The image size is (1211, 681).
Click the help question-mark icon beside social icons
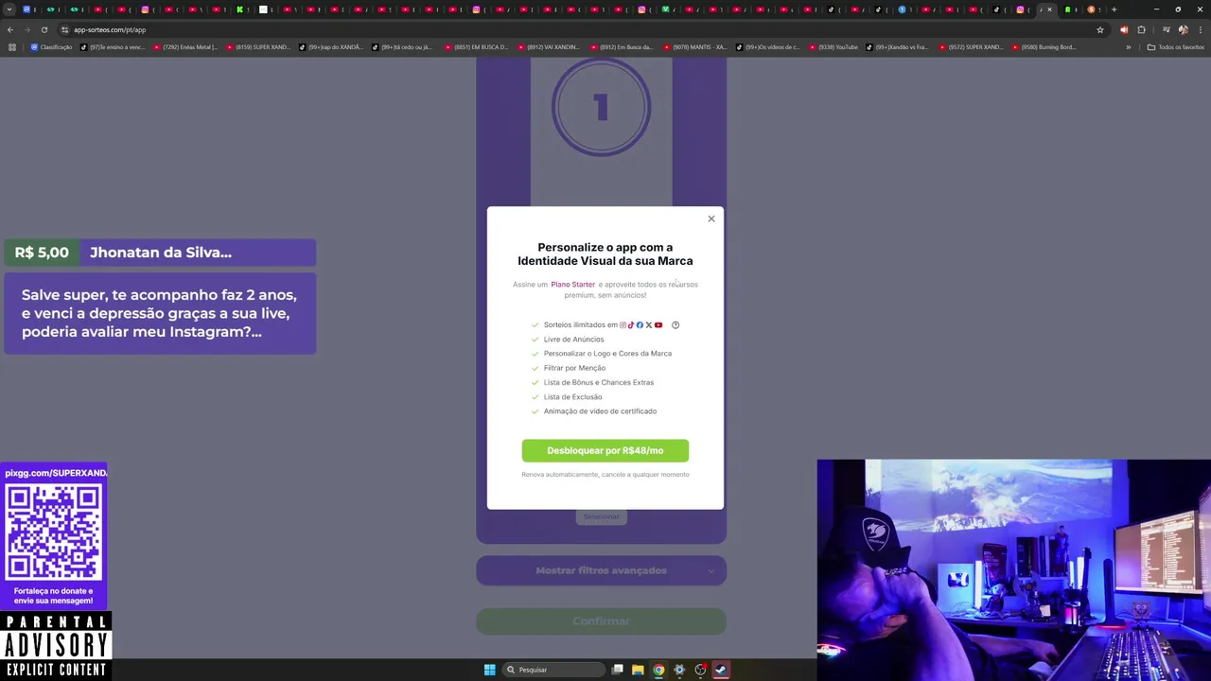coord(676,324)
